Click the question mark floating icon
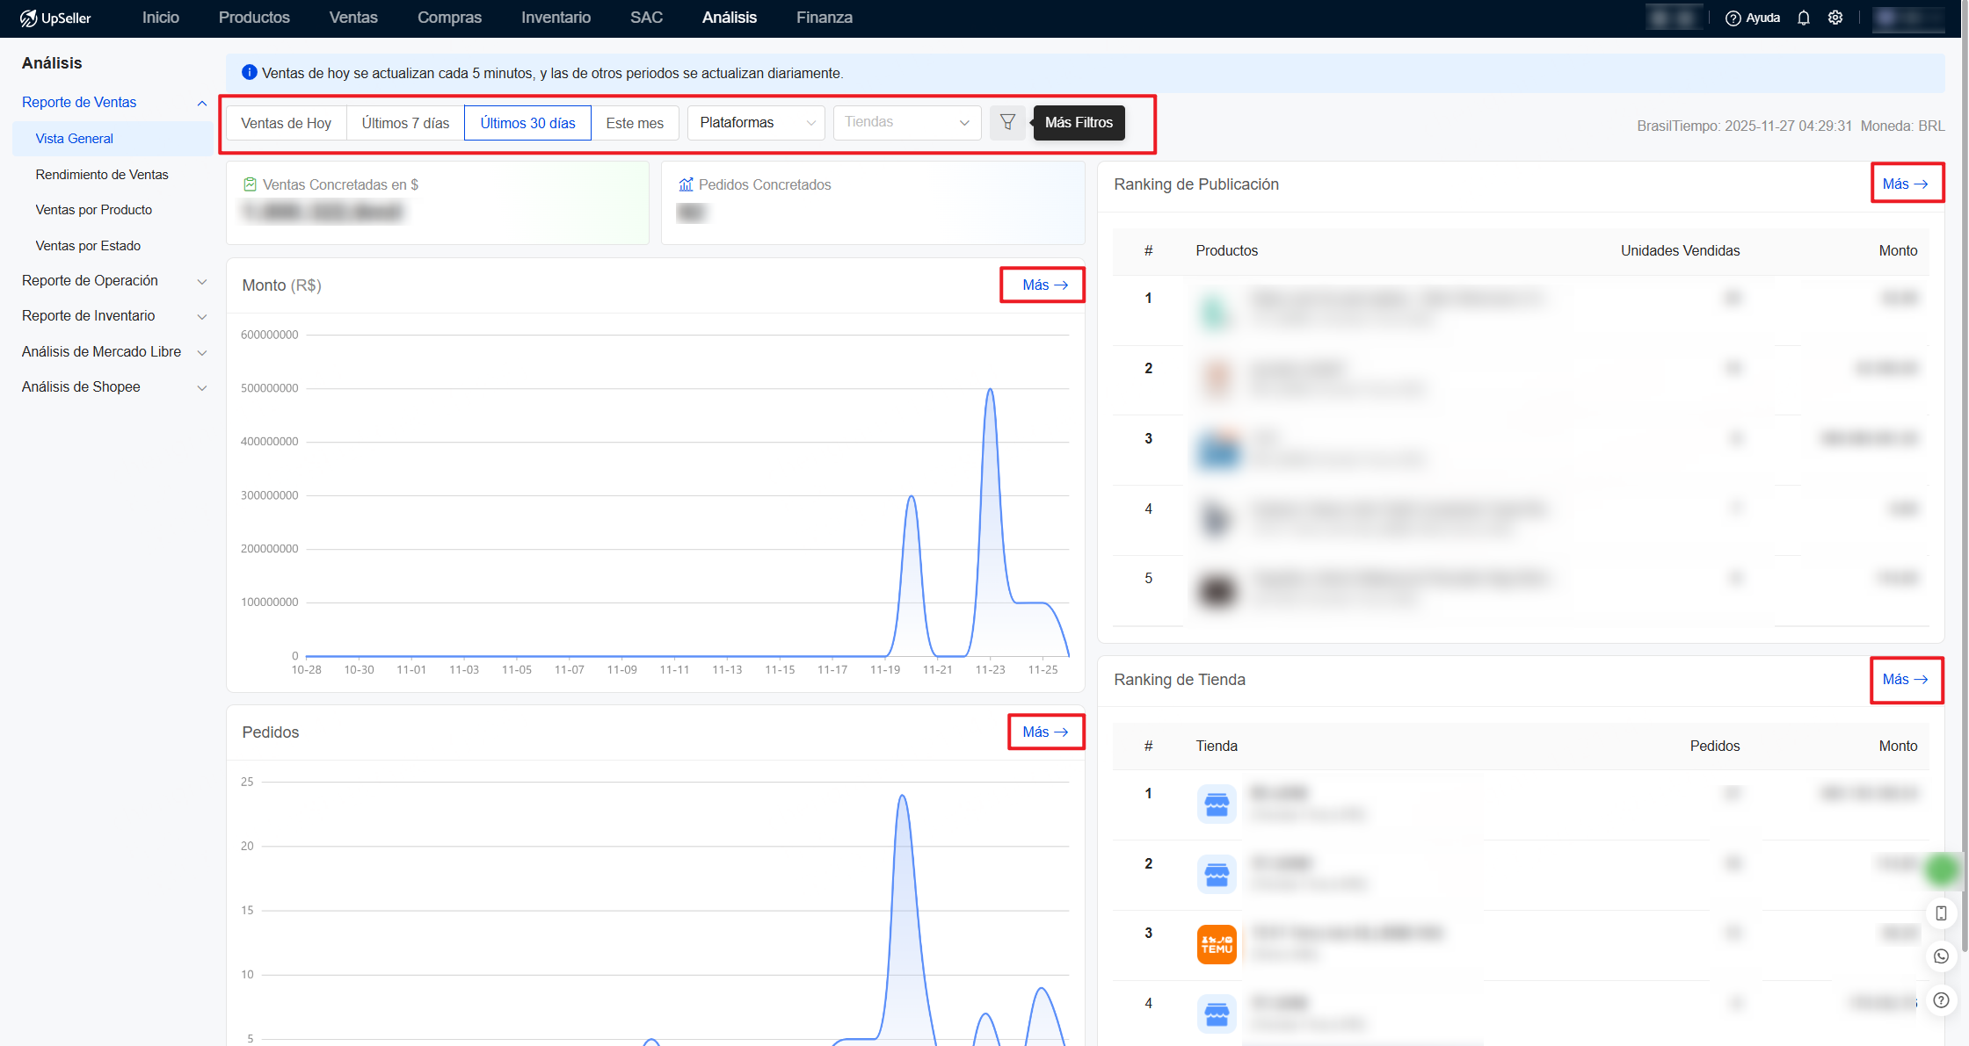1969x1046 pixels. click(x=1941, y=999)
